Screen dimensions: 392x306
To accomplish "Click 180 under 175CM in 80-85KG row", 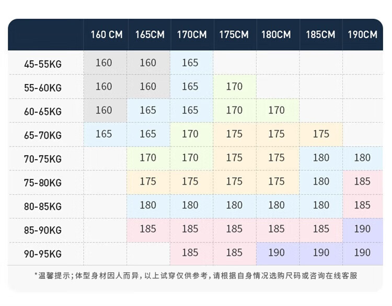I will [234, 205].
